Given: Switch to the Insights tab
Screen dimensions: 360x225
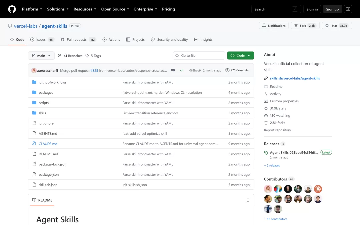Looking at the screenshot, I should [203, 39].
